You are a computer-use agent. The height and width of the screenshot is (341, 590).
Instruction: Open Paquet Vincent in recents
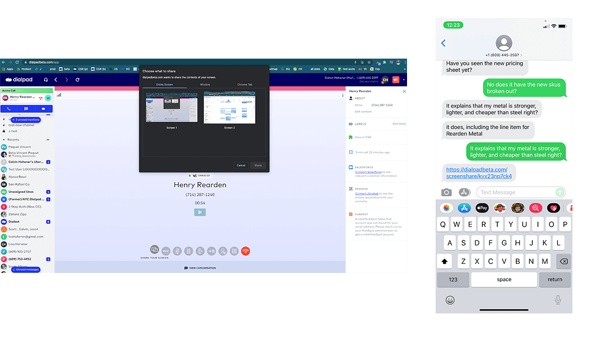point(20,147)
